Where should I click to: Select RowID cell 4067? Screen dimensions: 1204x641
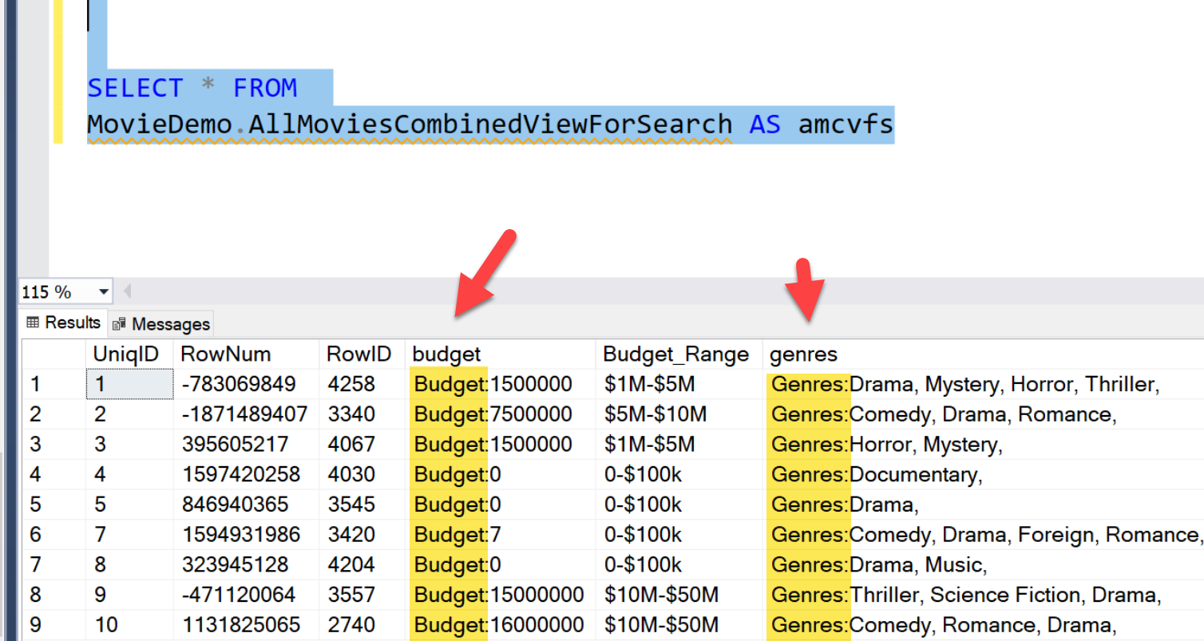[362, 444]
